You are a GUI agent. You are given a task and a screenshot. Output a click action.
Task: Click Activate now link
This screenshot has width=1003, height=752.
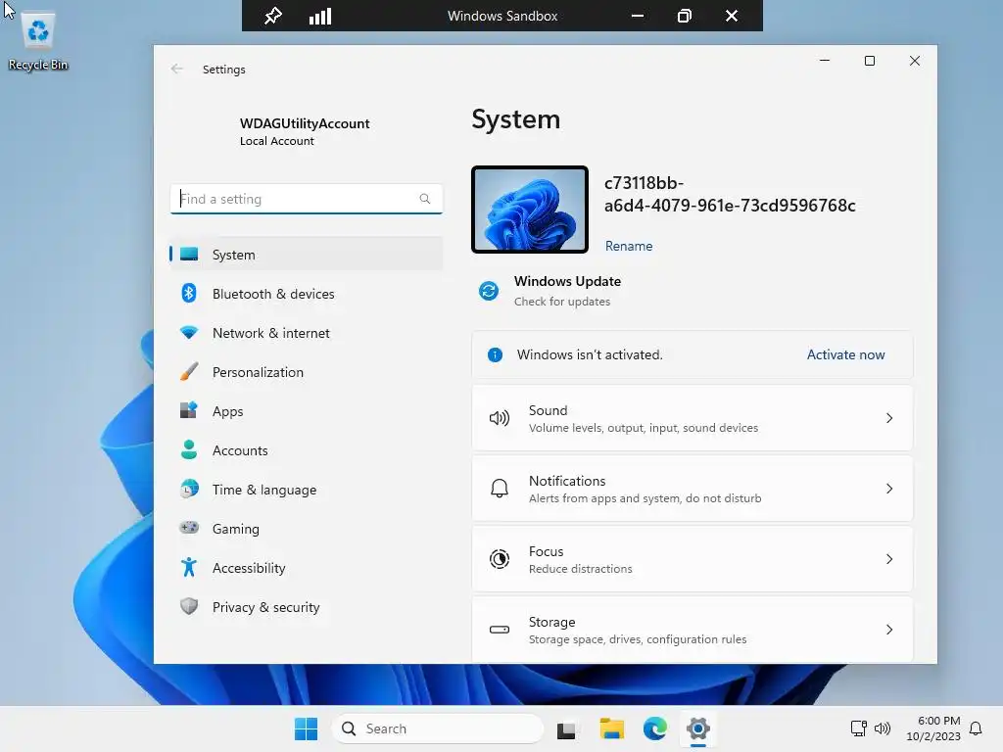845,354
